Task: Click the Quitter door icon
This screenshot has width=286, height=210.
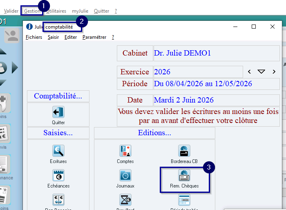Action: click(58, 112)
